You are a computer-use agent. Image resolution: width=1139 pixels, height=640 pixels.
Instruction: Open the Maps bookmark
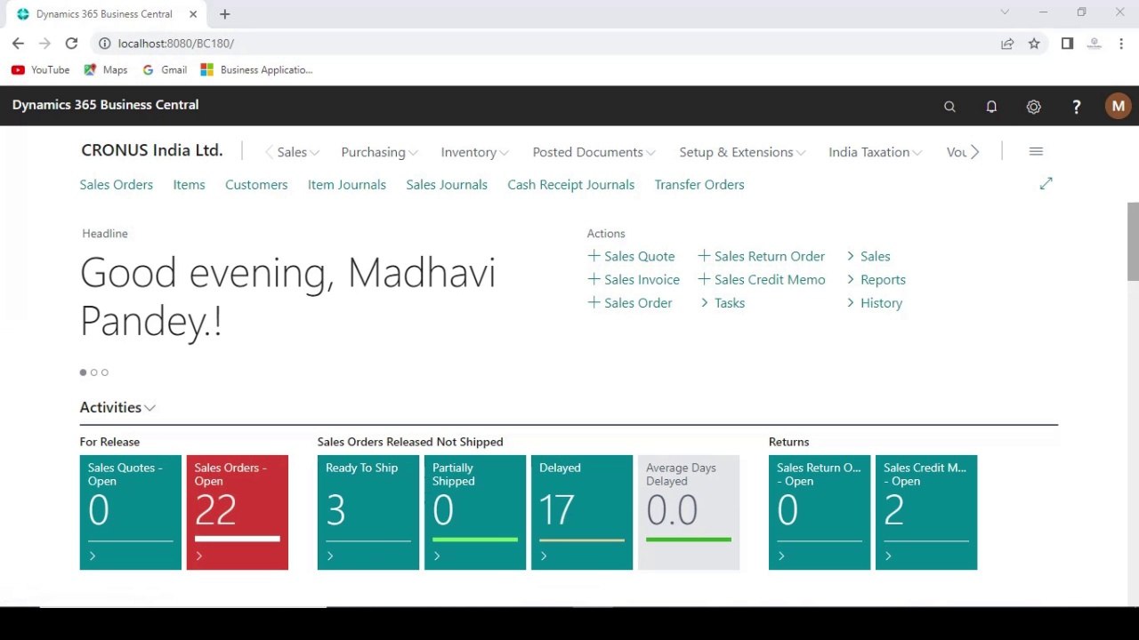(x=105, y=69)
